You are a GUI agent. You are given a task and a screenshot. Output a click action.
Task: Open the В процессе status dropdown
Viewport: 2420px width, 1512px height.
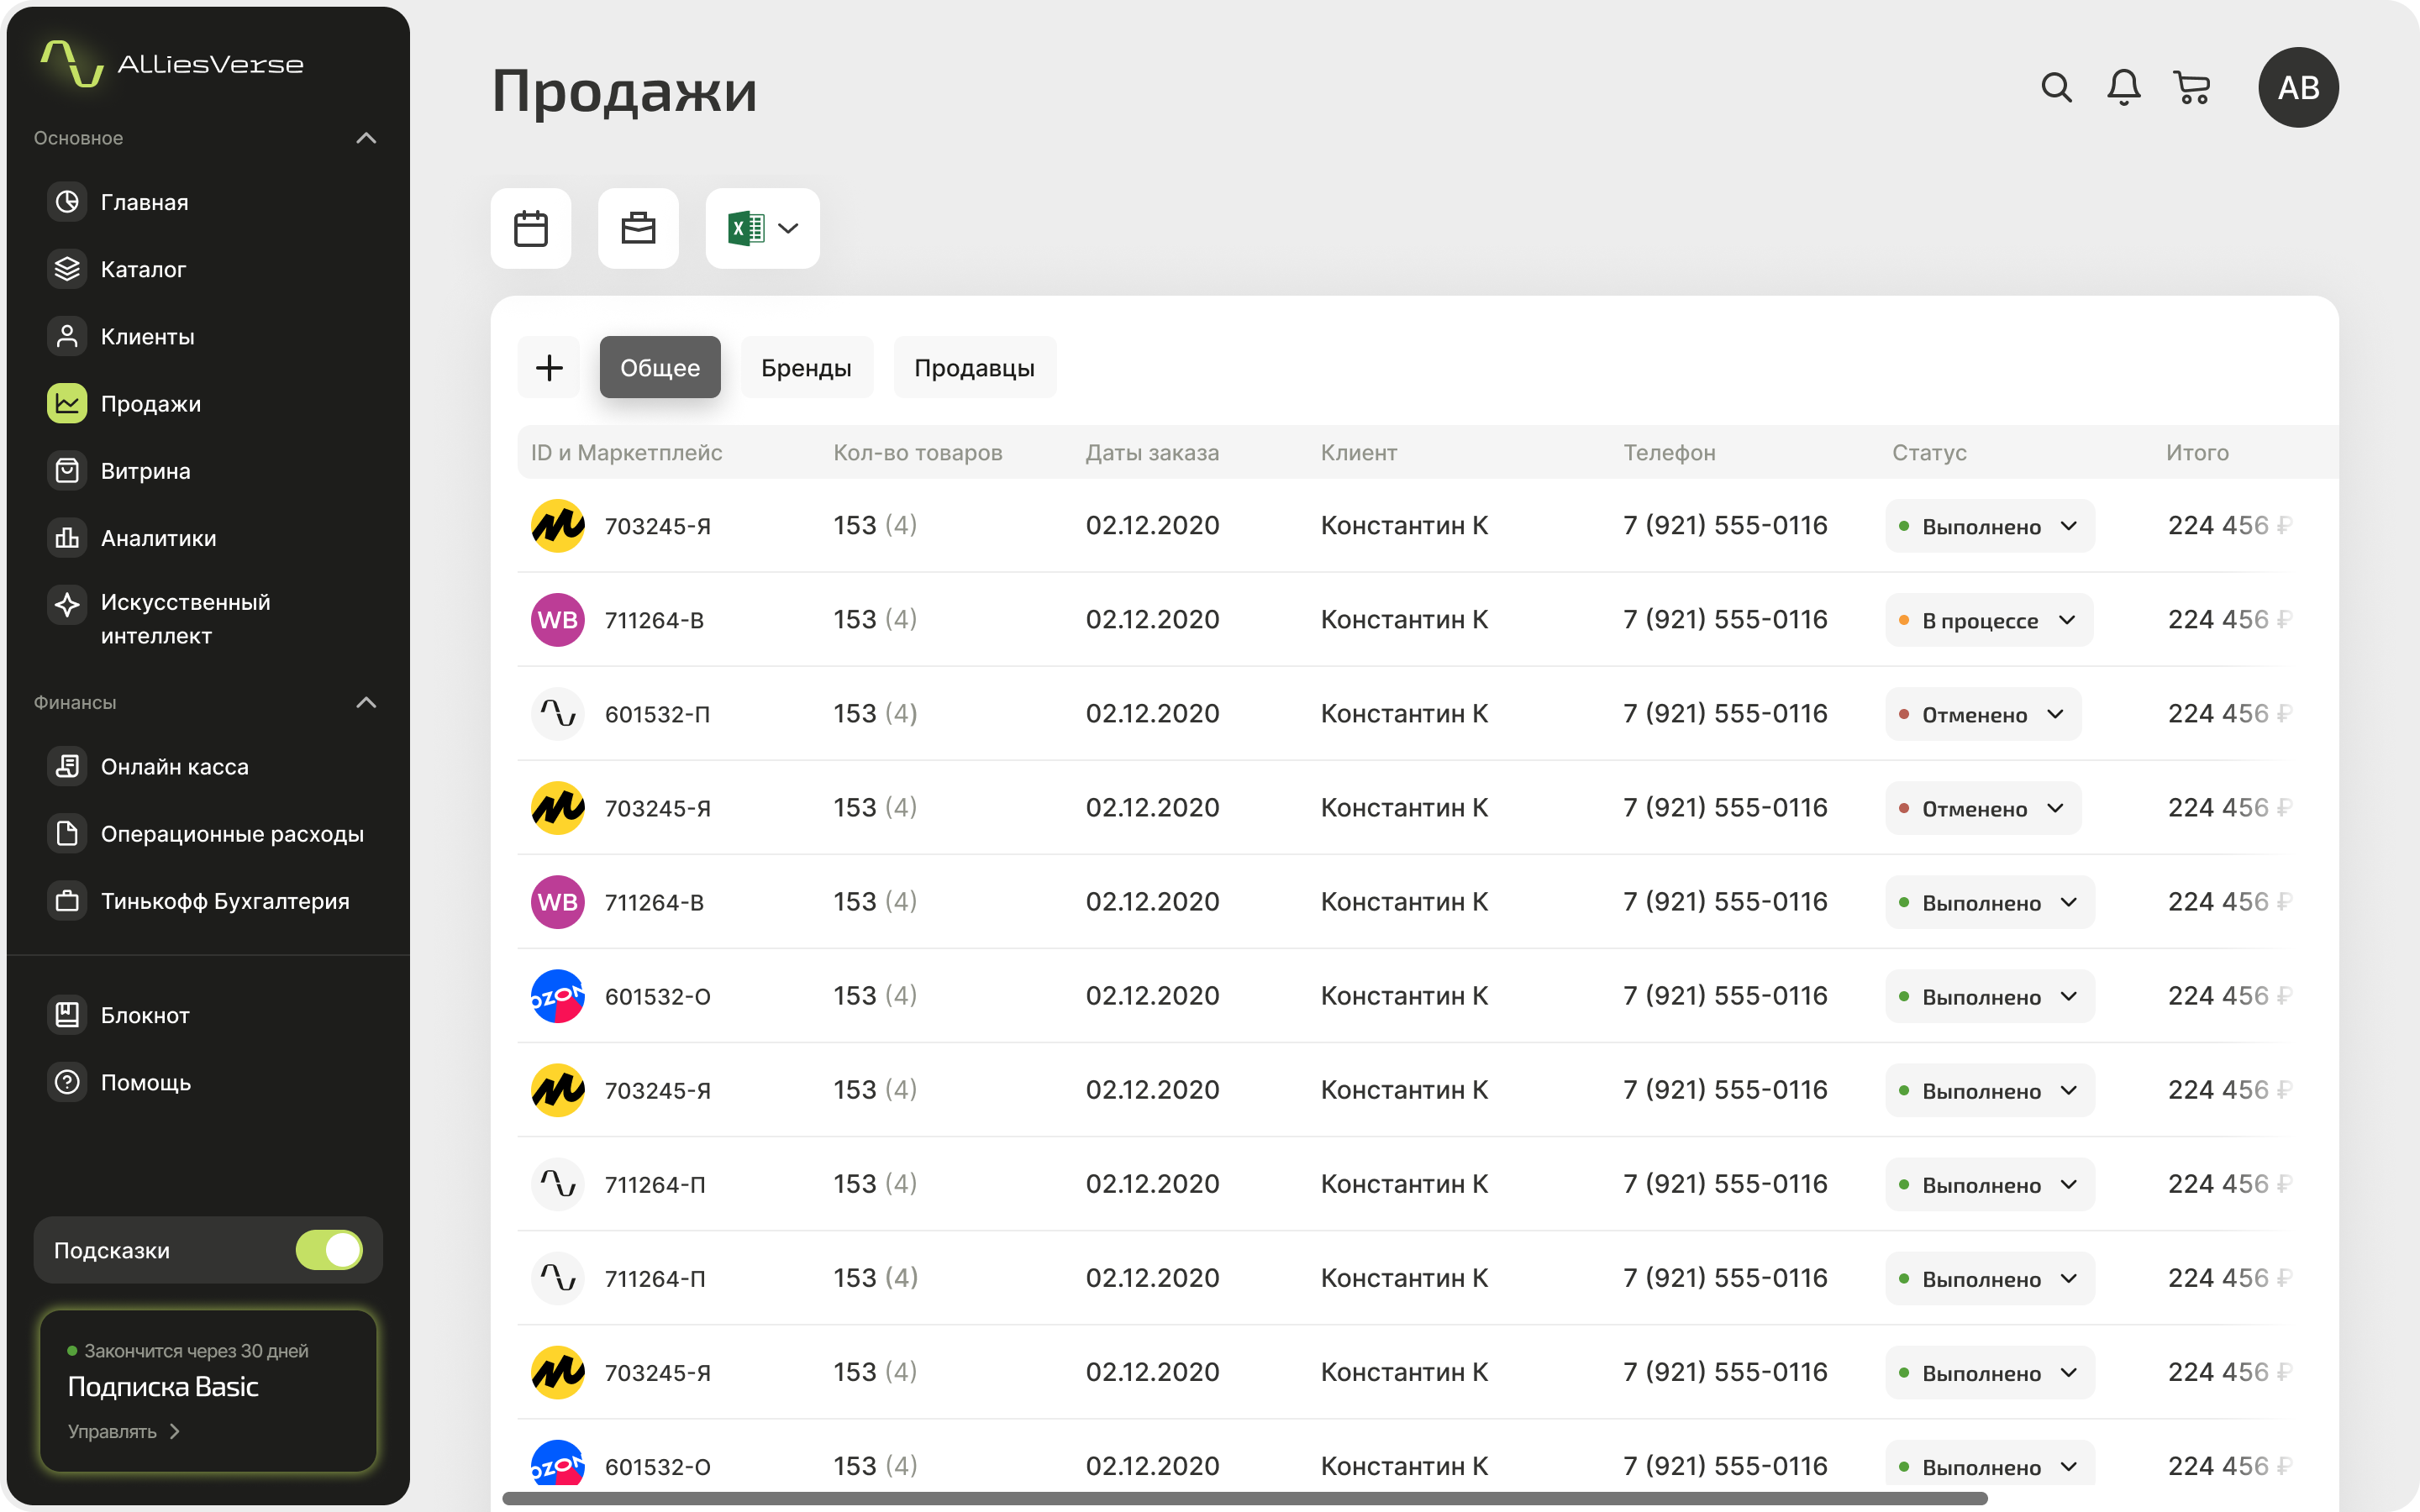[x=1989, y=620]
